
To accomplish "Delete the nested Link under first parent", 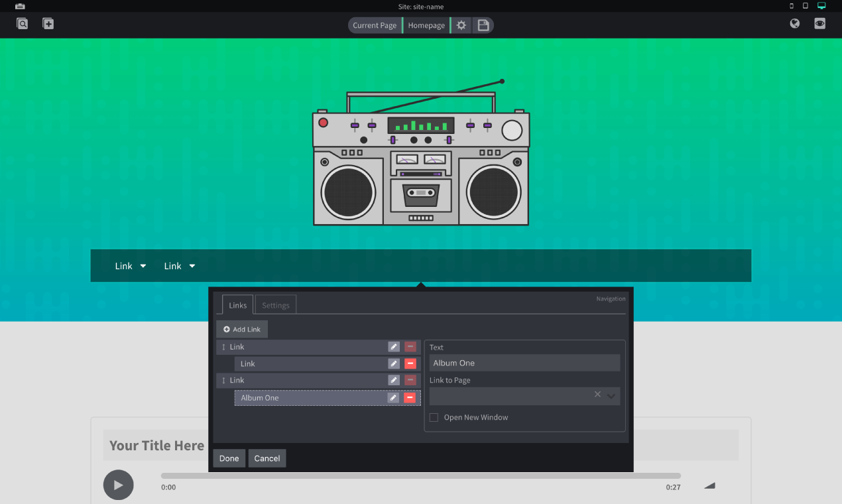I will 410,363.
